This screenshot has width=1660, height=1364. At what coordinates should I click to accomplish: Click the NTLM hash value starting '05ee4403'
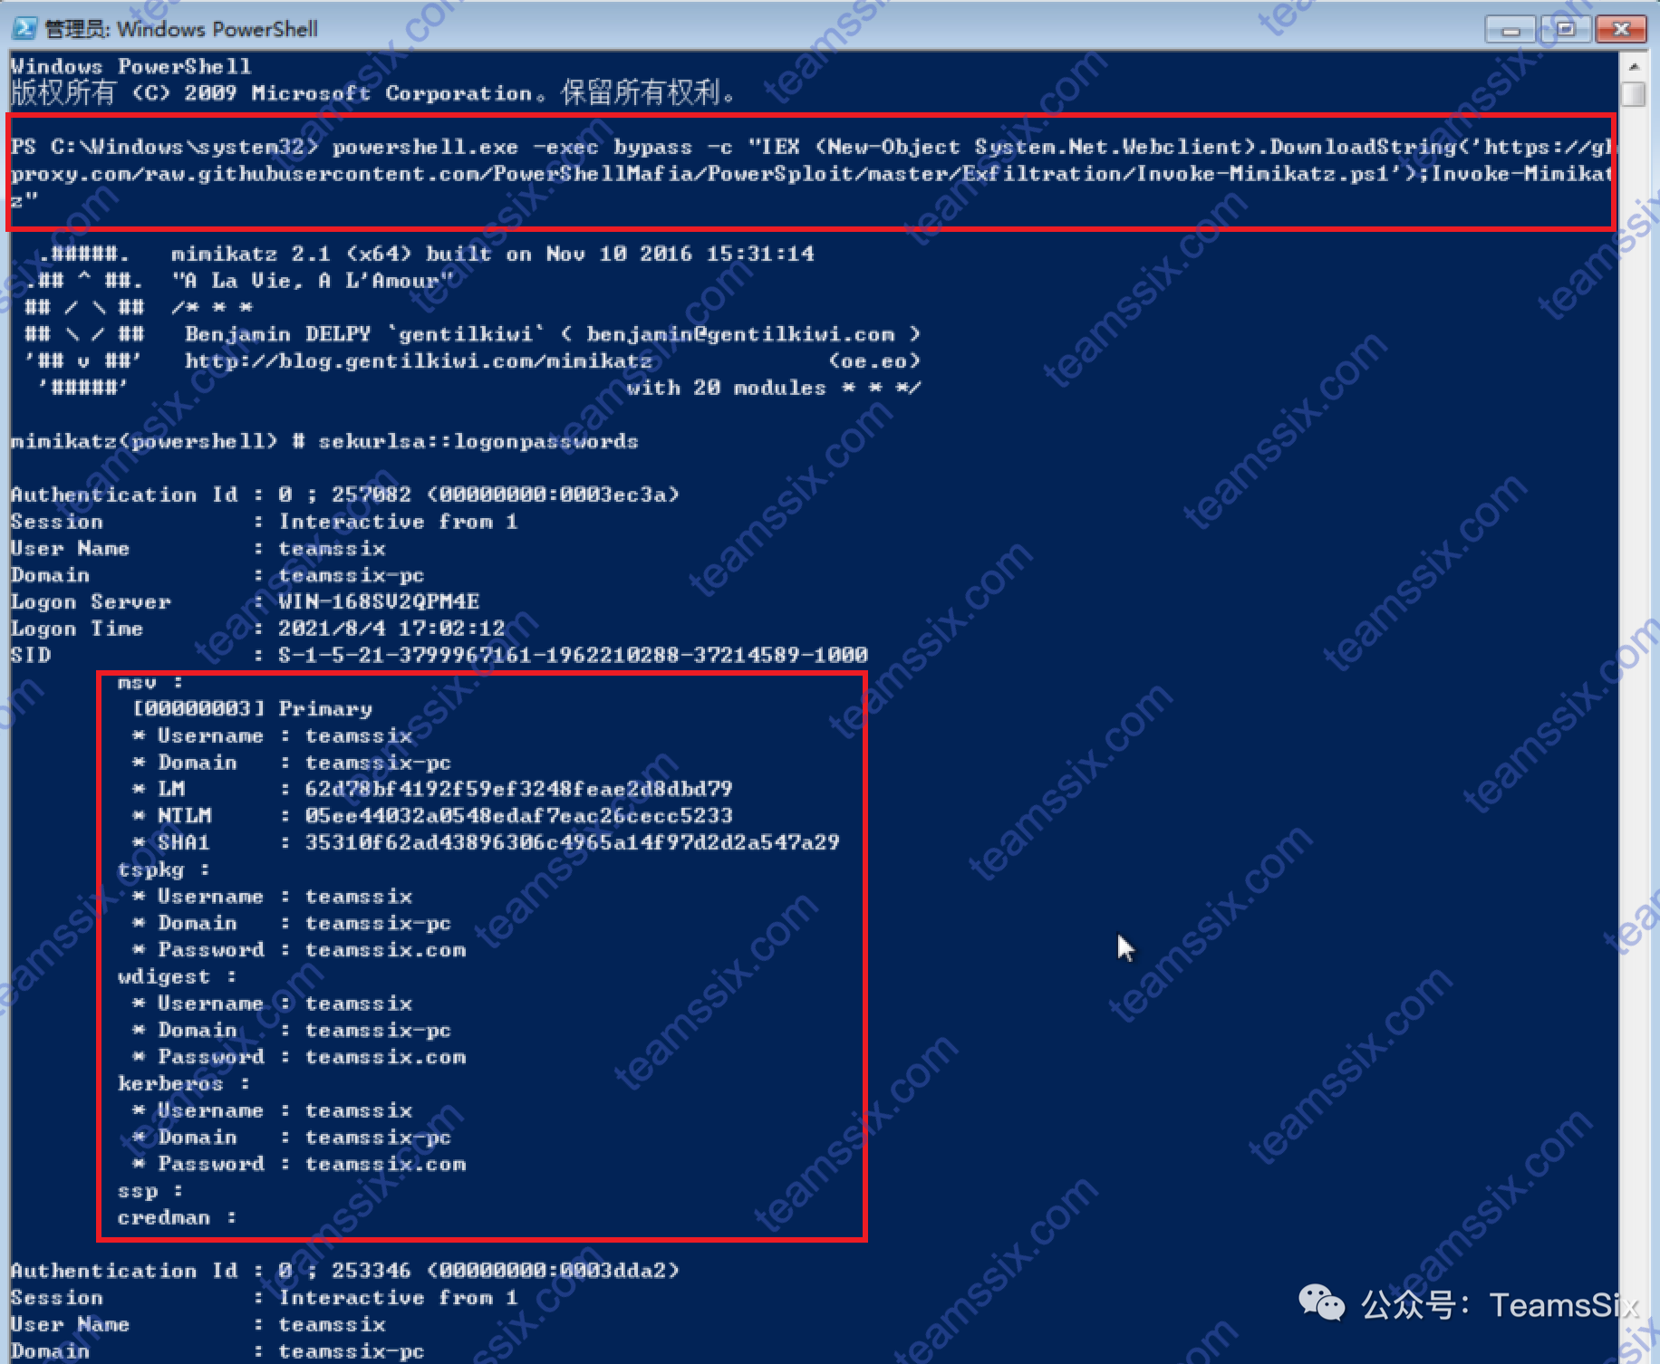pos(518,815)
